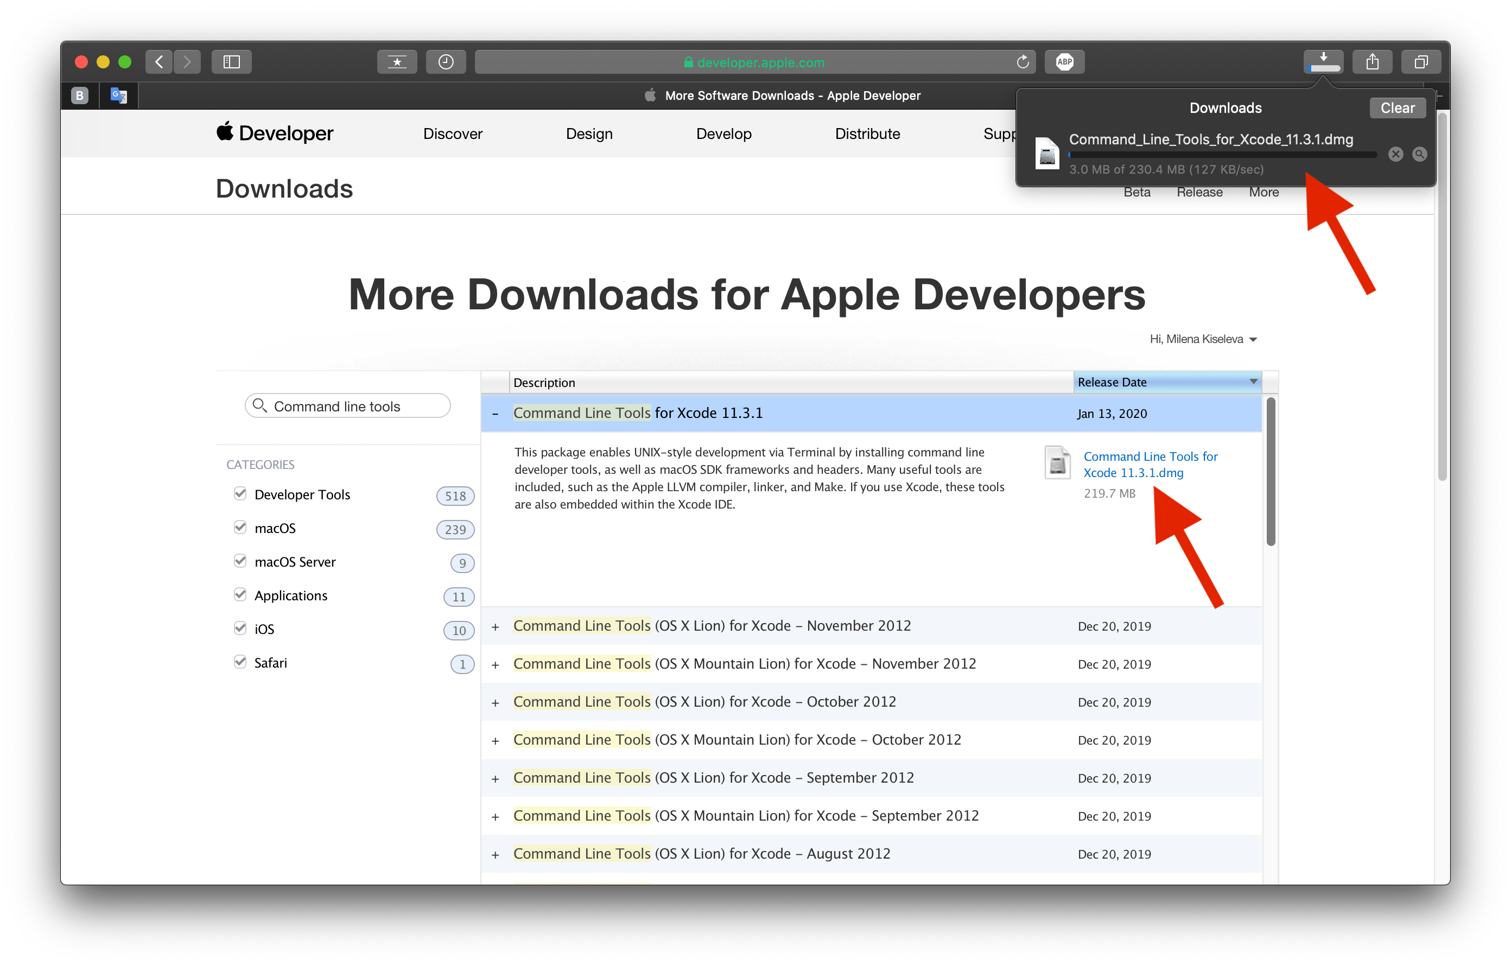
Task: Click the Apple Developer logo
Action: click(275, 133)
